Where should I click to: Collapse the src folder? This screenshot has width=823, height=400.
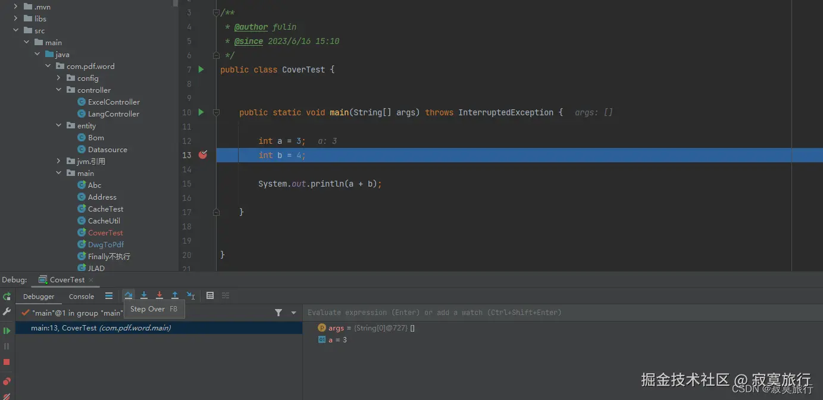16,31
